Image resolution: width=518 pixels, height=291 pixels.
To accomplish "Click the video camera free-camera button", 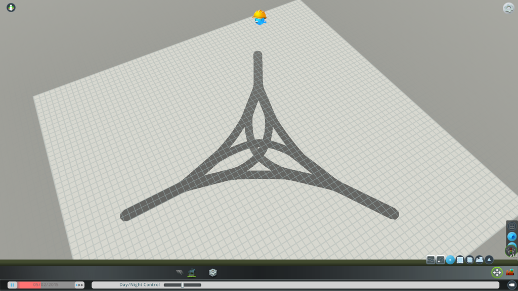I will pyautogui.click(x=511, y=285).
